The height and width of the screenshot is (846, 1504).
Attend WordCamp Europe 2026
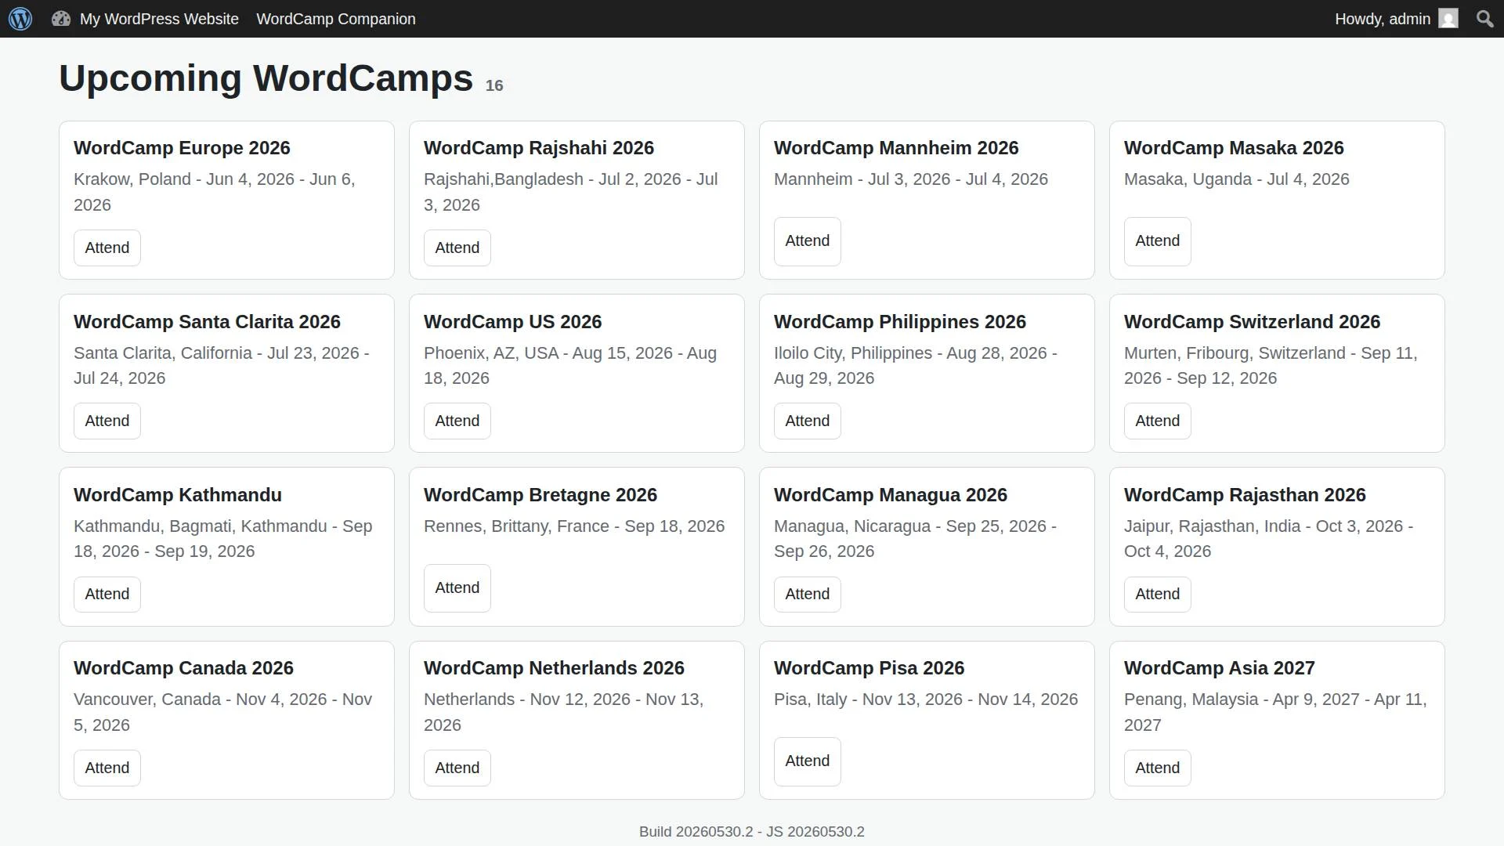(x=107, y=248)
